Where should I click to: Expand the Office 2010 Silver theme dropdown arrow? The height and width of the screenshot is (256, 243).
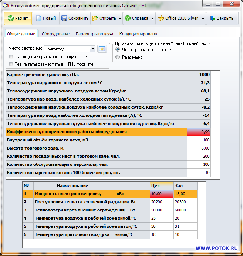pos(203,18)
